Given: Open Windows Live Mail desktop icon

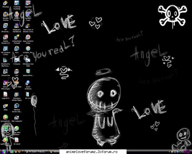Looking at the screenshot, I should pos(28,62).
